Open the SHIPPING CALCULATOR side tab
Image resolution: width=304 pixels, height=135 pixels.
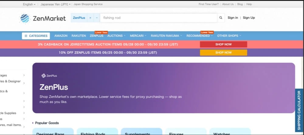[x=299, y=110]
